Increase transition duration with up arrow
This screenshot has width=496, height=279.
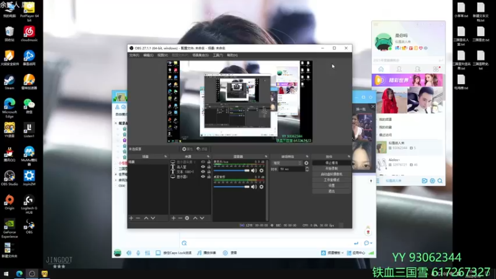click(307, 168)
